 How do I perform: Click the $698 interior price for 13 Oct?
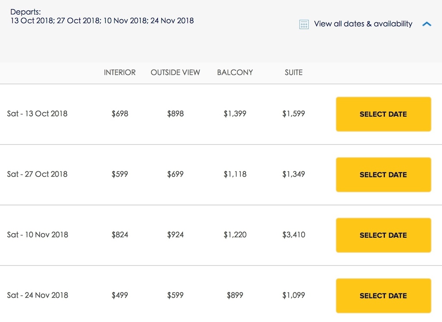[120, 114]
